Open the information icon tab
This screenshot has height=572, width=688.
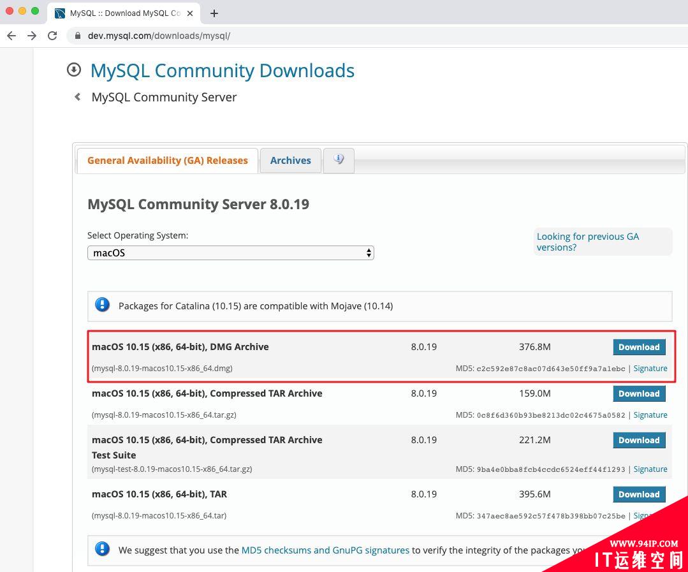pyautogui.click(x=339, y=160)
